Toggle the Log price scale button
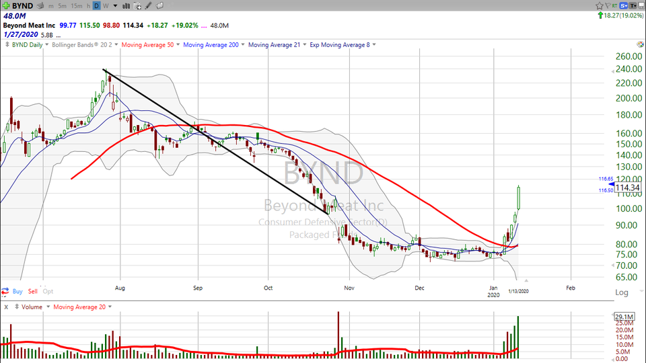This screenshot has height=363, width=646. 622,292
